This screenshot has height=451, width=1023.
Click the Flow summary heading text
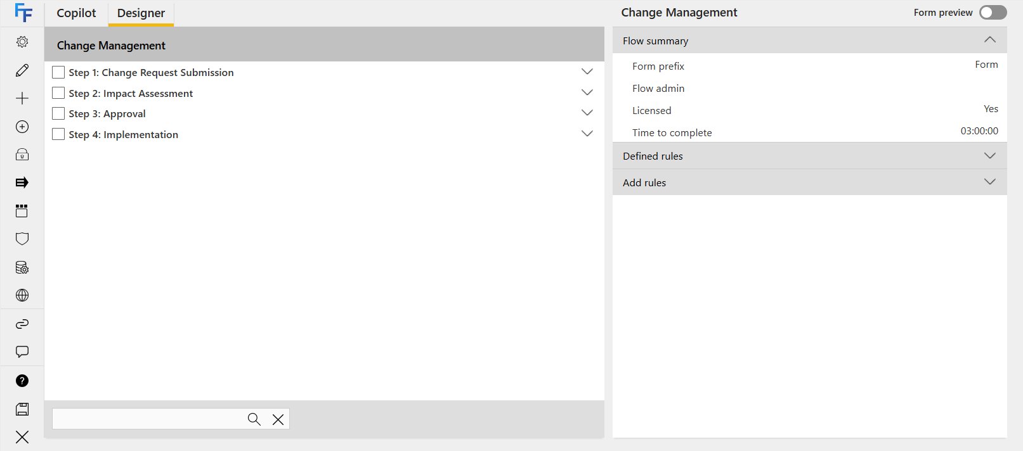655,41
